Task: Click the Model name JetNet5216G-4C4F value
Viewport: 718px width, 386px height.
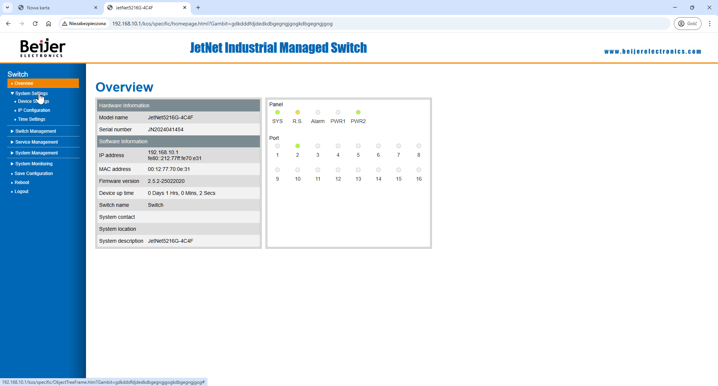Action: point(171,117)
